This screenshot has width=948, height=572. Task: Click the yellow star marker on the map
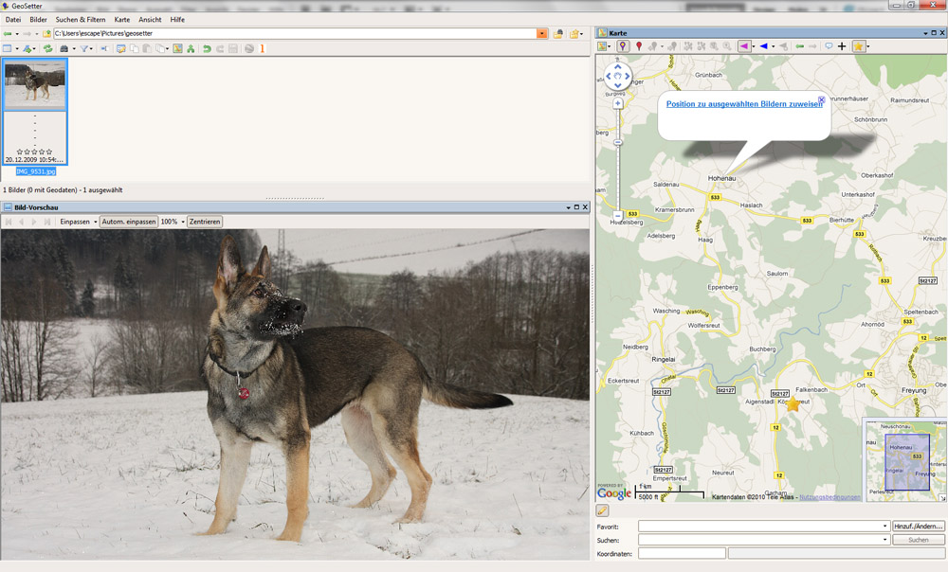(x=793, y=403)
